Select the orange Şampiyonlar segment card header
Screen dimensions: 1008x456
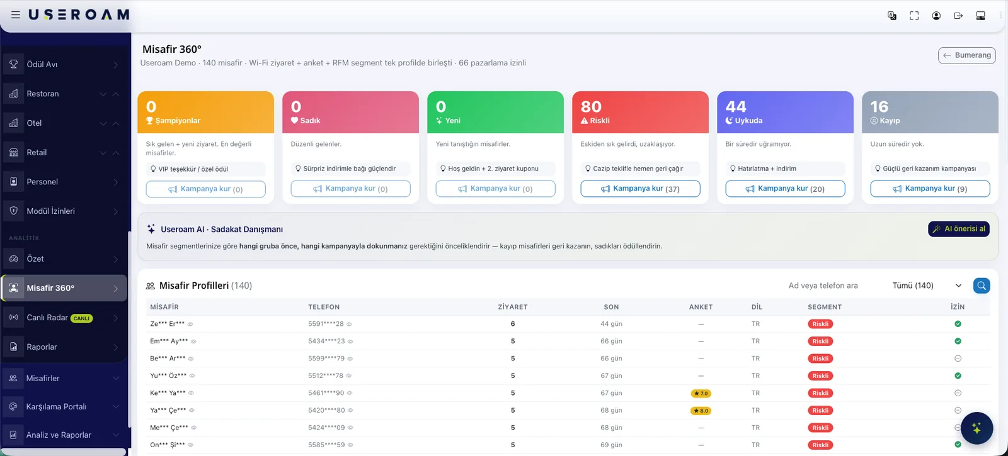click(205, 112)
